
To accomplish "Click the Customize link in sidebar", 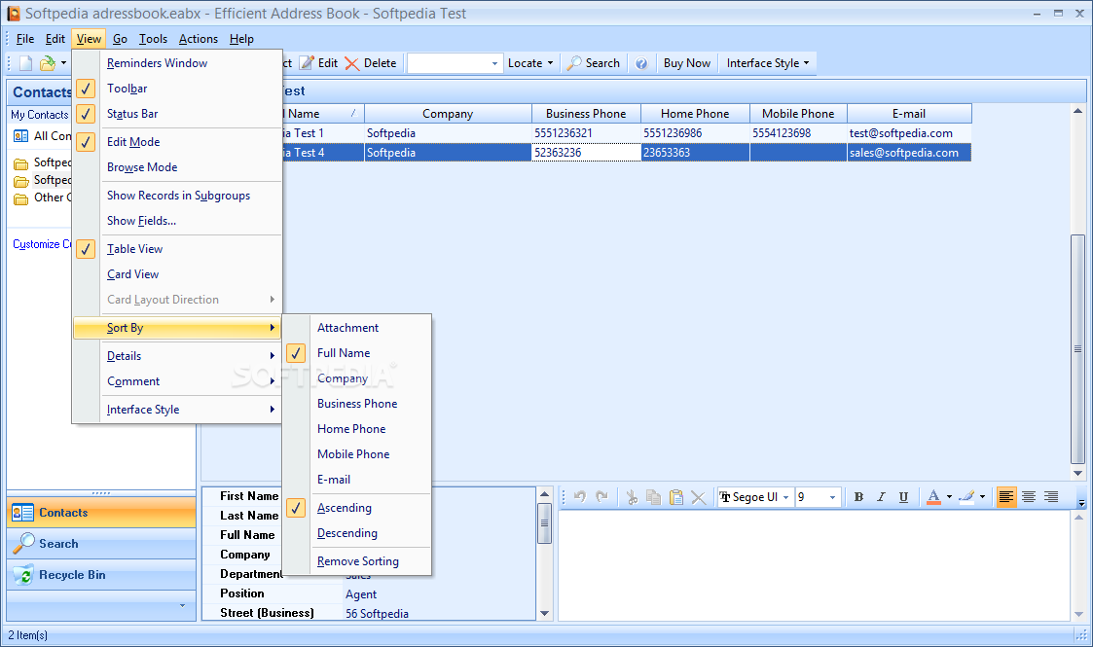I will [42, 244].
